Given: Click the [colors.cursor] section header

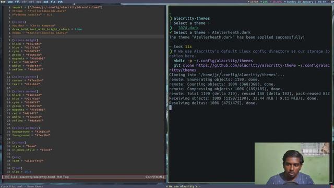Looking at the screenshot, I should 25,77.
